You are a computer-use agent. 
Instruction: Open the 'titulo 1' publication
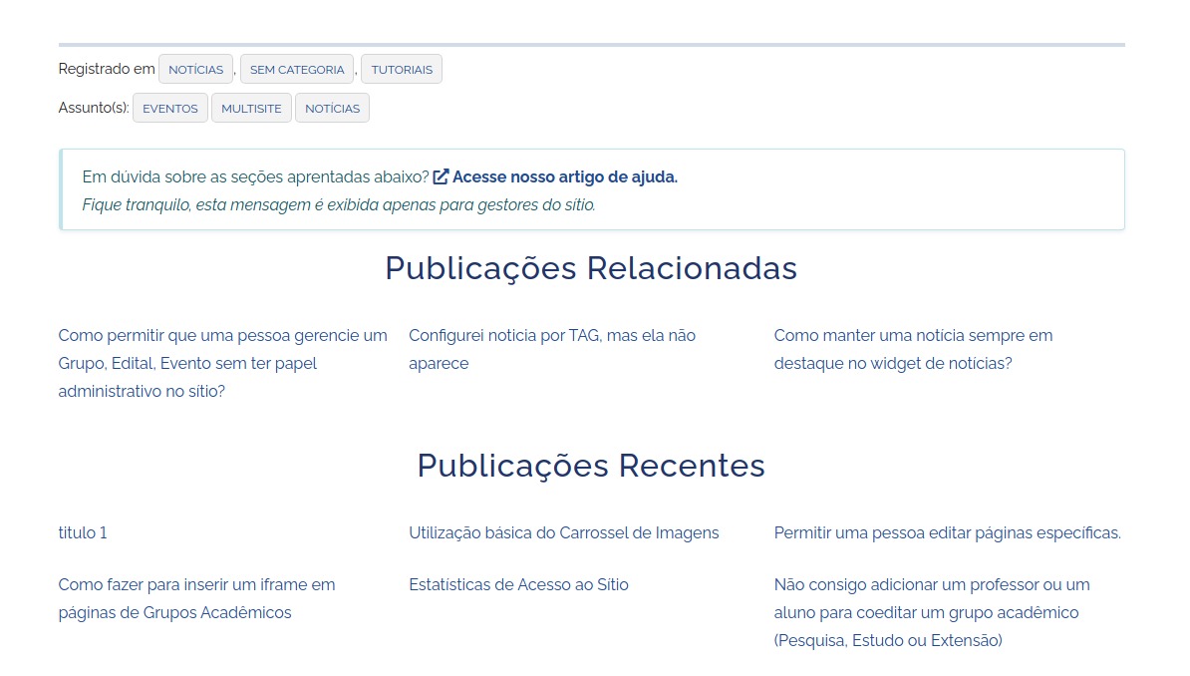(83, 532)
